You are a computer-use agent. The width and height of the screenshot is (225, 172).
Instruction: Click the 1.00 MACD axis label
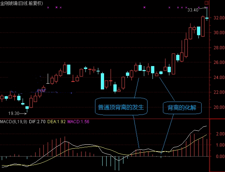click(220, 145)
